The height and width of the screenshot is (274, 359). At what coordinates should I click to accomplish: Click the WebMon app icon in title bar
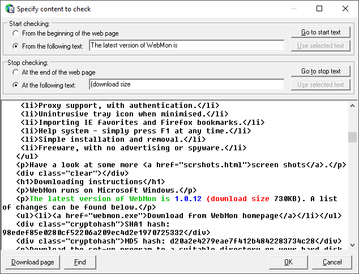(10, 8)
